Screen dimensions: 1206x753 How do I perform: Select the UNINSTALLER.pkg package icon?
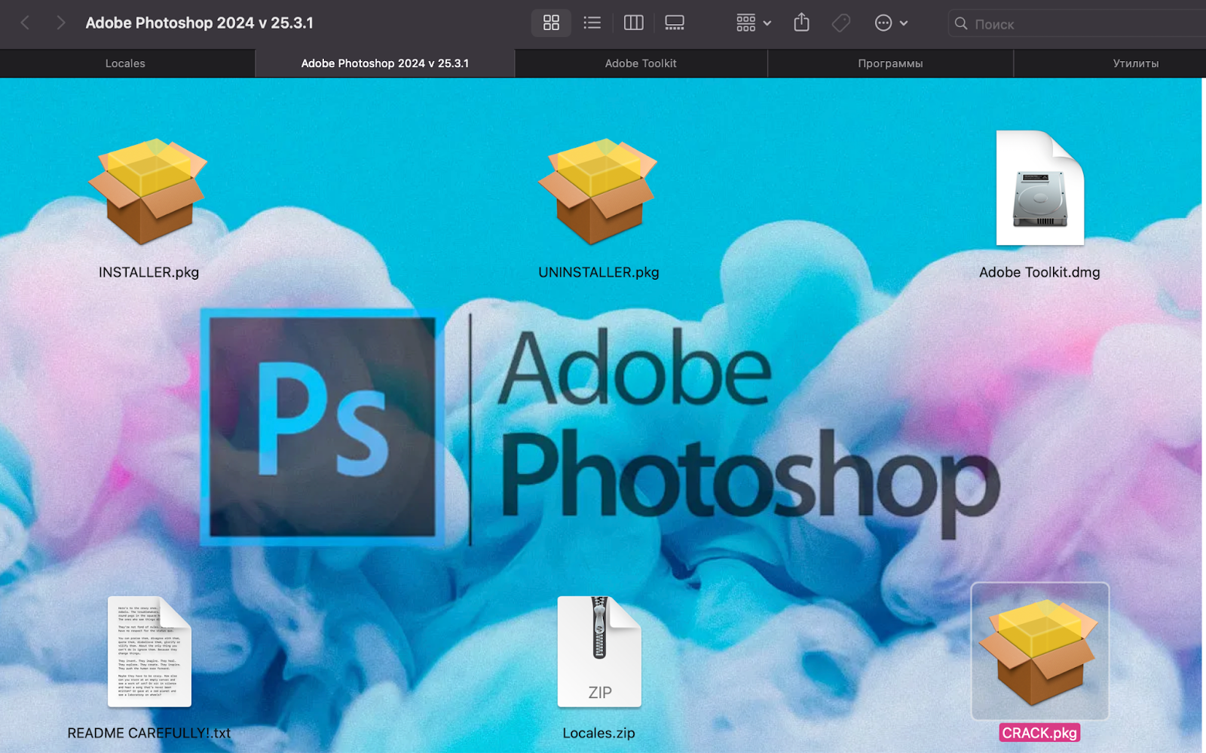(x=598, y=191)
